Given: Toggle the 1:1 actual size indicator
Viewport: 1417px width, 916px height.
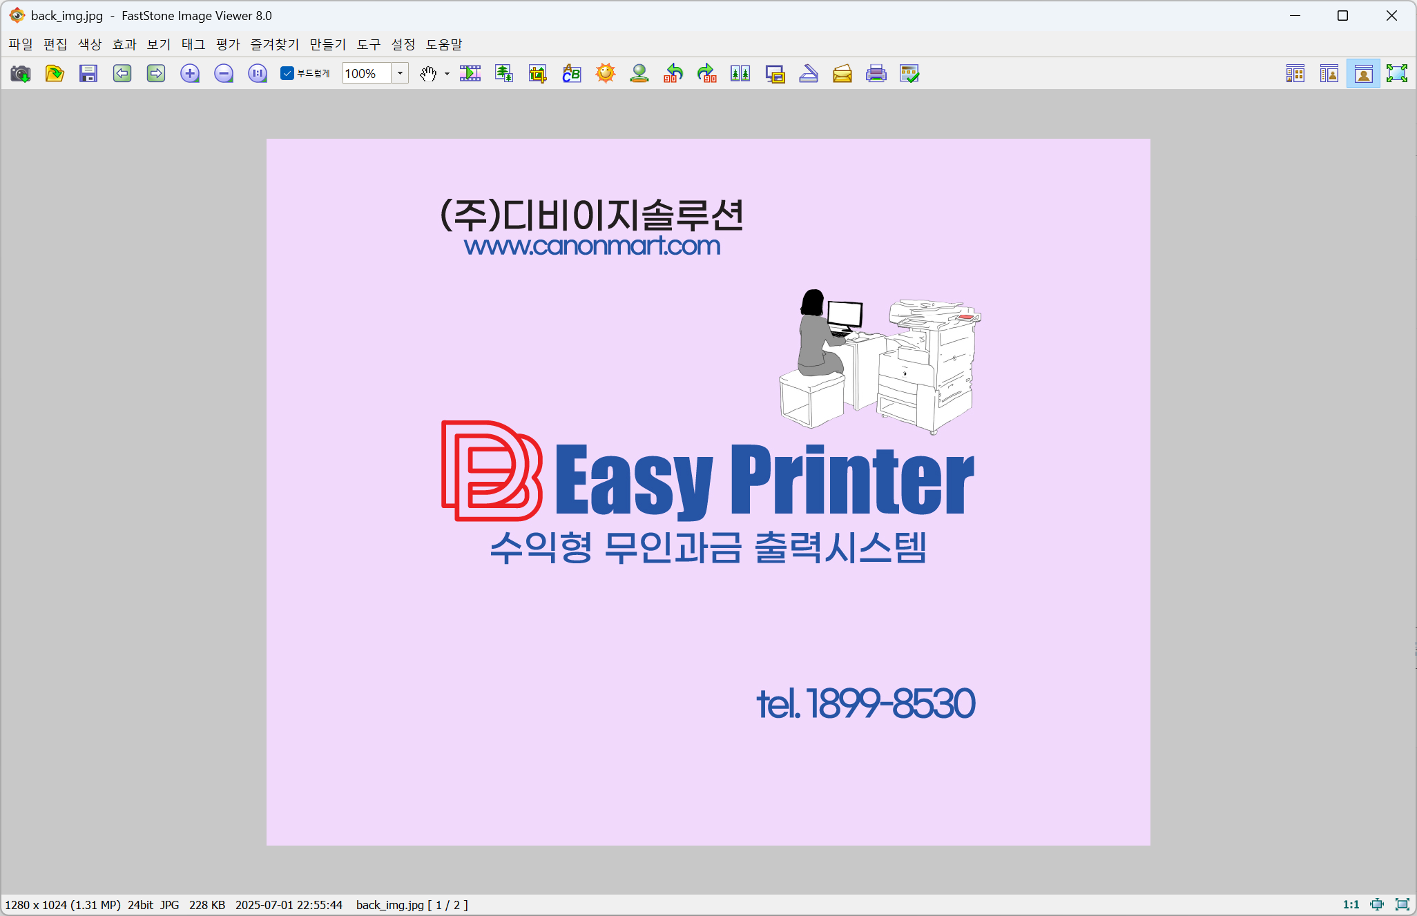Looking at the screenshot, I should click(x=1351, y=904).
